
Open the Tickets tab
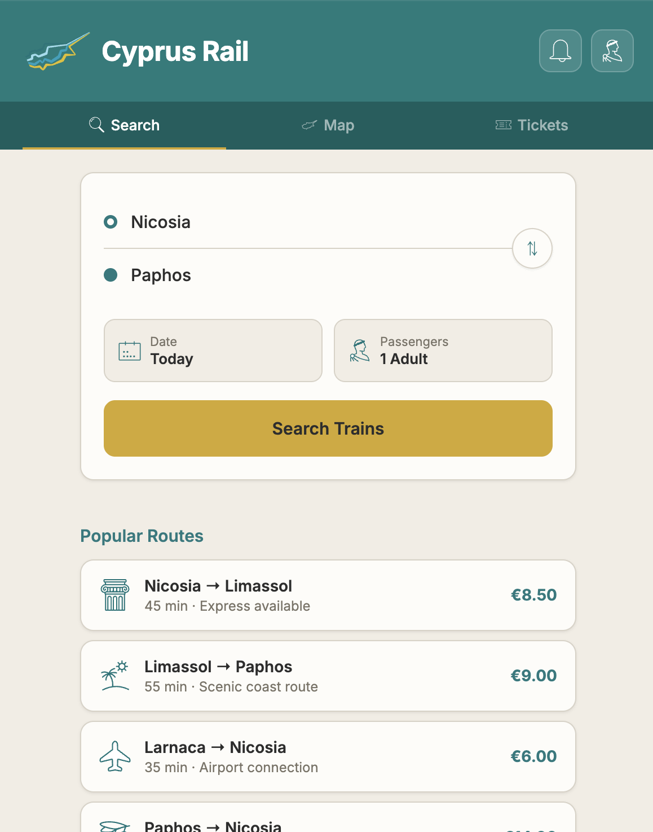click(x=531, y=125)
